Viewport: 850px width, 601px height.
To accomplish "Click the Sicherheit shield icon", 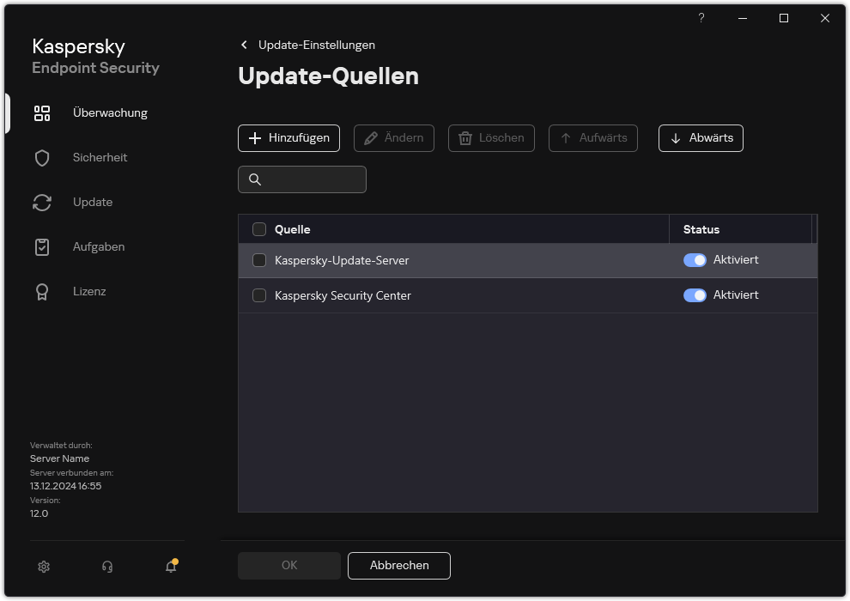I will click(42, 158).
